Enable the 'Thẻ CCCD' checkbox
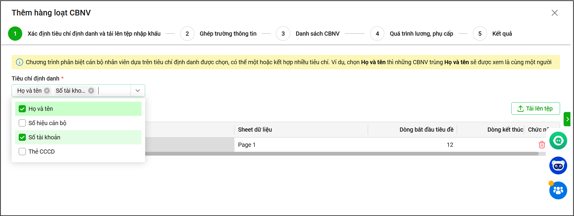This screenshot has height=216, width=574. [x=22, y=152]
